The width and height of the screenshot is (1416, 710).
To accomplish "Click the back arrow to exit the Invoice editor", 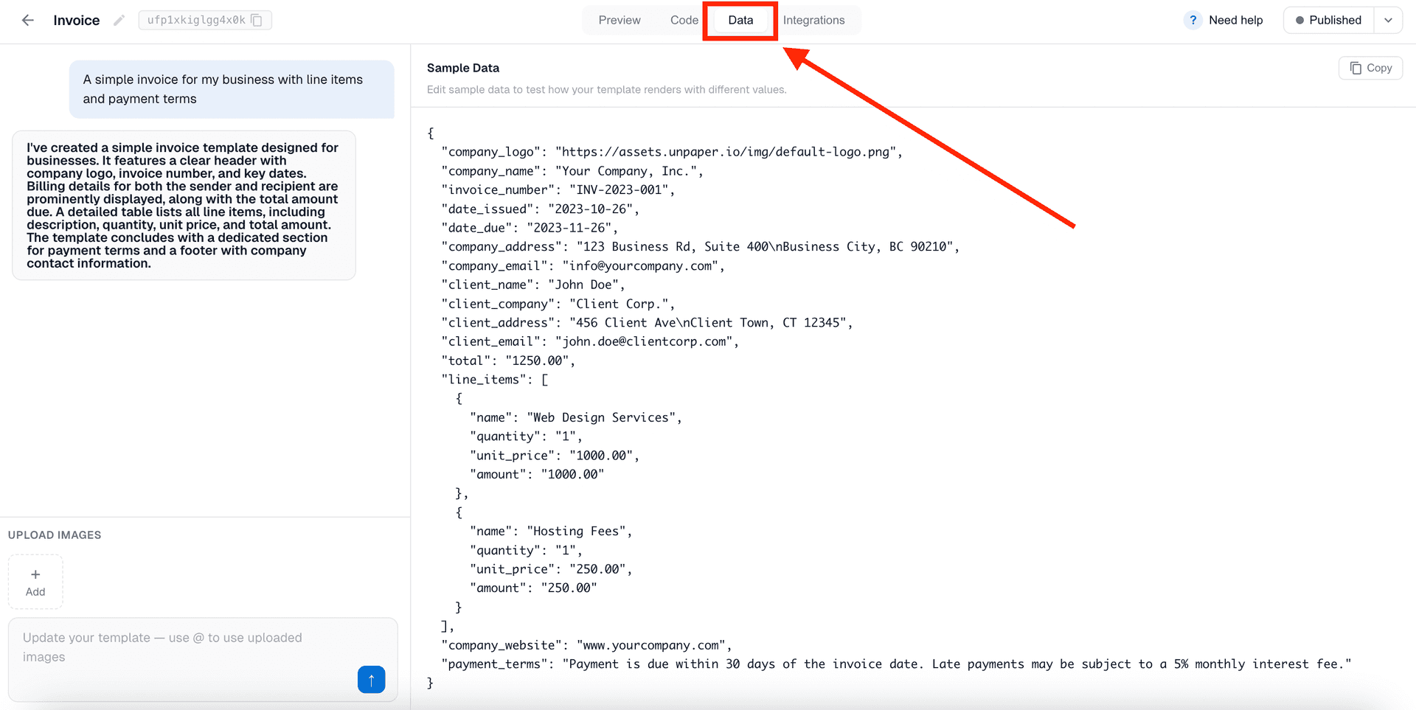I will (27, 20).
